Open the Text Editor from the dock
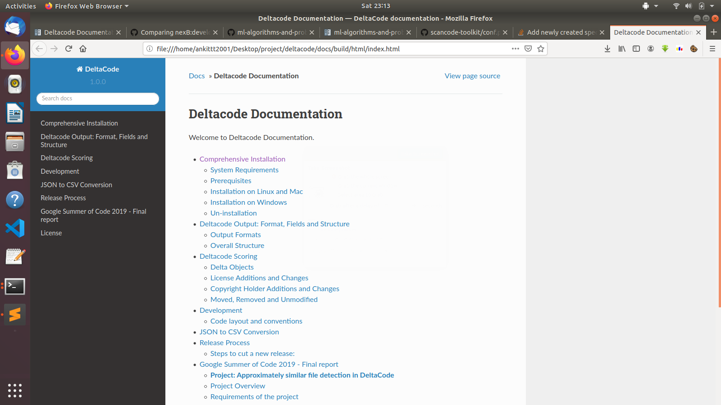The image size is (721, 405). [15, 256]
